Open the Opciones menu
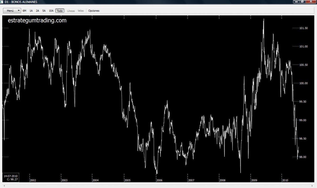Image resolution: width=317 pixels, height=188 pixels. [x=94, y=11]
